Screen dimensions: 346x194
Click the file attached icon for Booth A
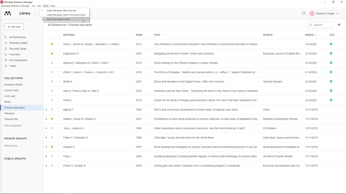click(331, 81)
